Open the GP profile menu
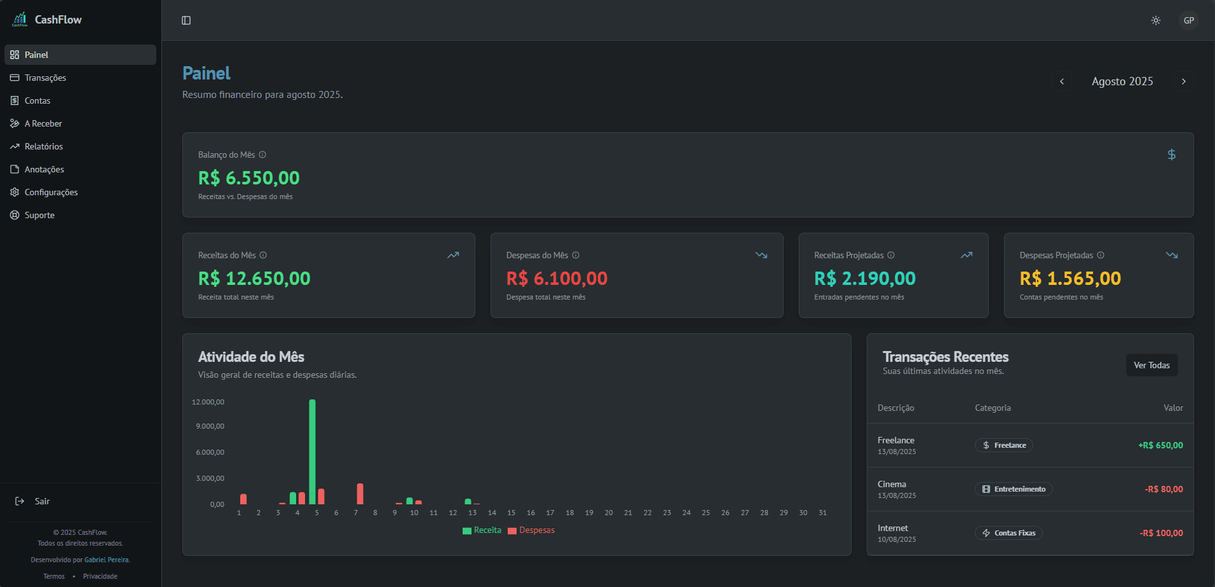This screenshot has height=587, width=1215. (x=1189, y=20)
